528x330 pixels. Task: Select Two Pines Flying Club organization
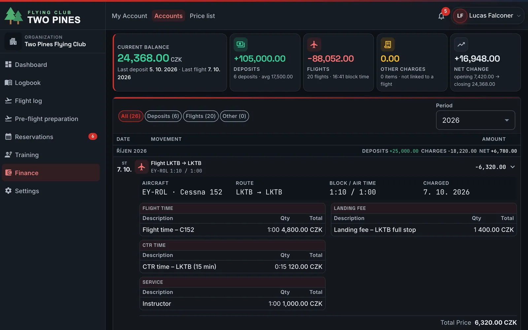coord(52,41)
